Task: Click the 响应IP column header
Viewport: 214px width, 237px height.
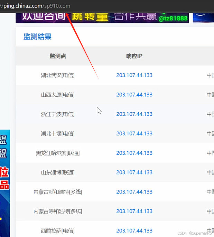Action: (134, 56)
